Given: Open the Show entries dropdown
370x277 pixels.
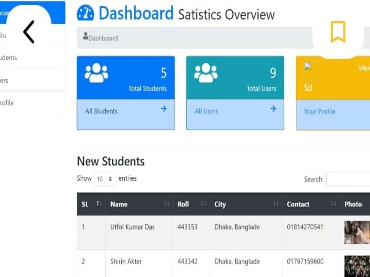Looking at the screenshot, I should [105, 179].
